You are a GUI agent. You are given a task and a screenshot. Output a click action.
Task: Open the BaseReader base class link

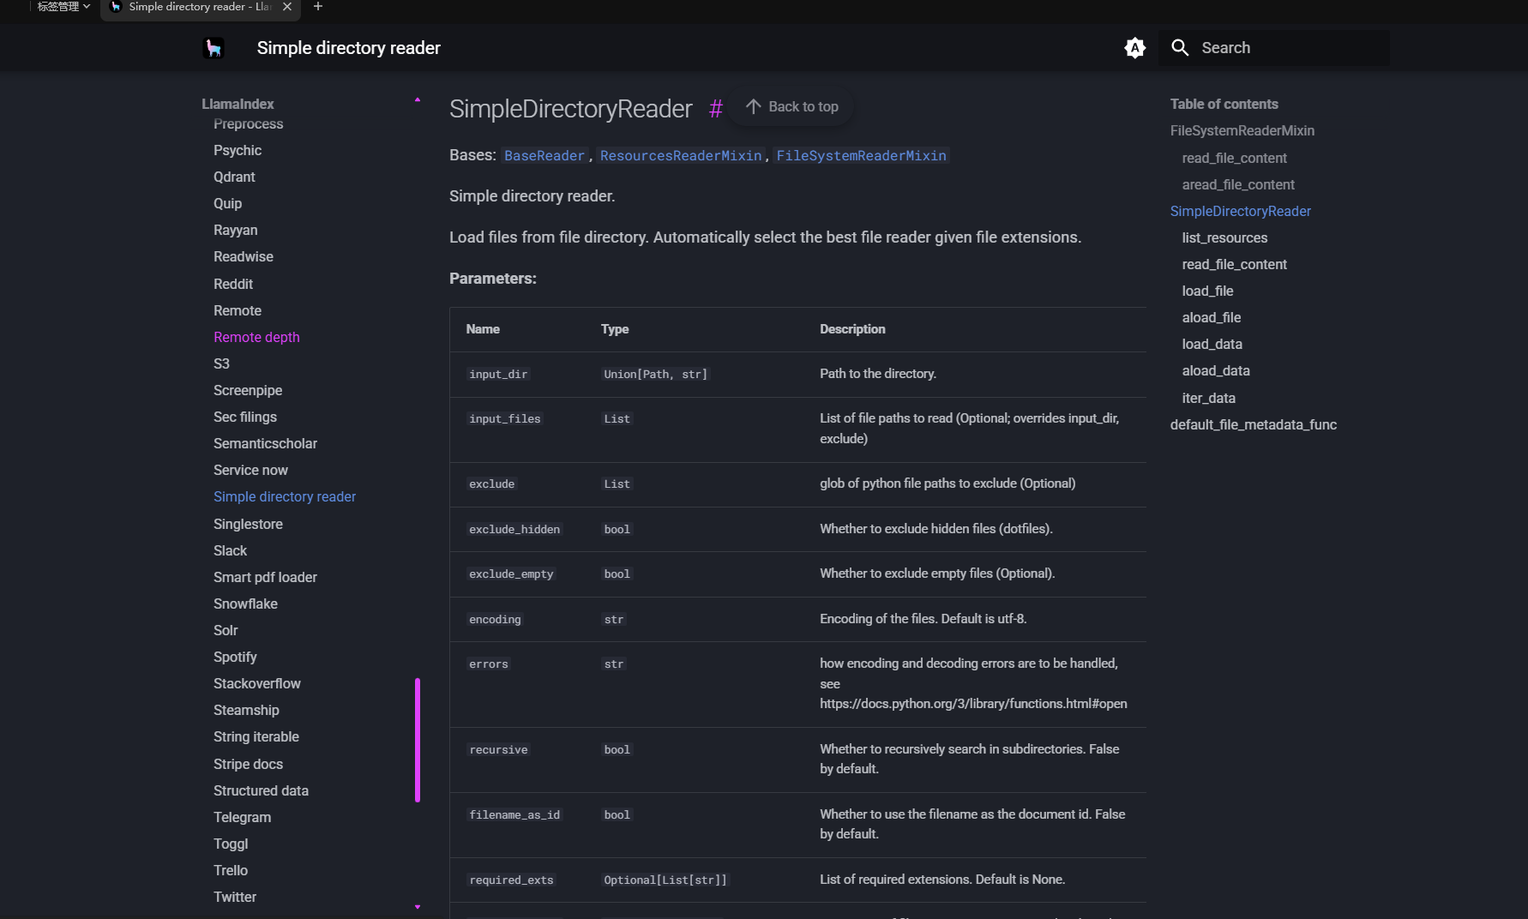pyautogui.click(x=544, y=156)
